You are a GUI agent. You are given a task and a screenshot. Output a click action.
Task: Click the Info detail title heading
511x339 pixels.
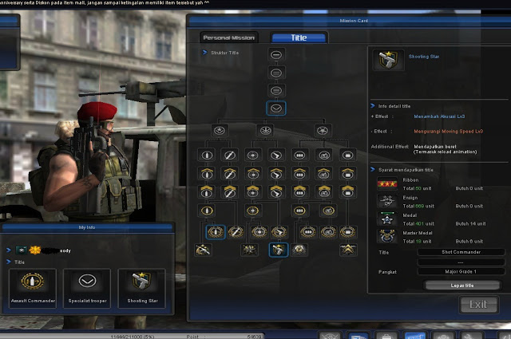[x=394, y=106]
